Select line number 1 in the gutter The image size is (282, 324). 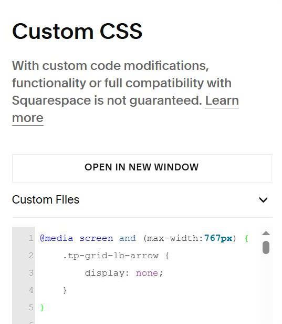tap(31, 238)
